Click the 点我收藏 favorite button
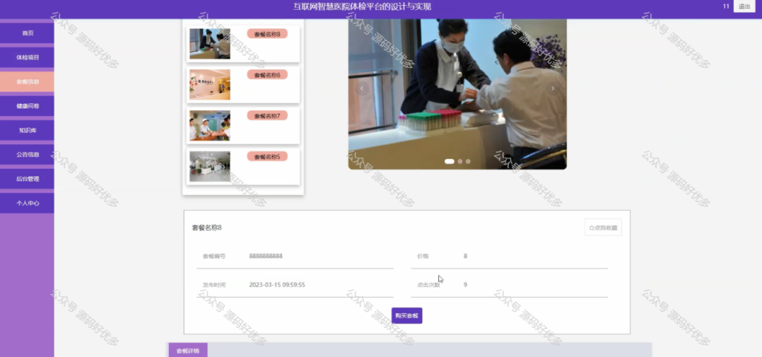 (x=603, y=228)
